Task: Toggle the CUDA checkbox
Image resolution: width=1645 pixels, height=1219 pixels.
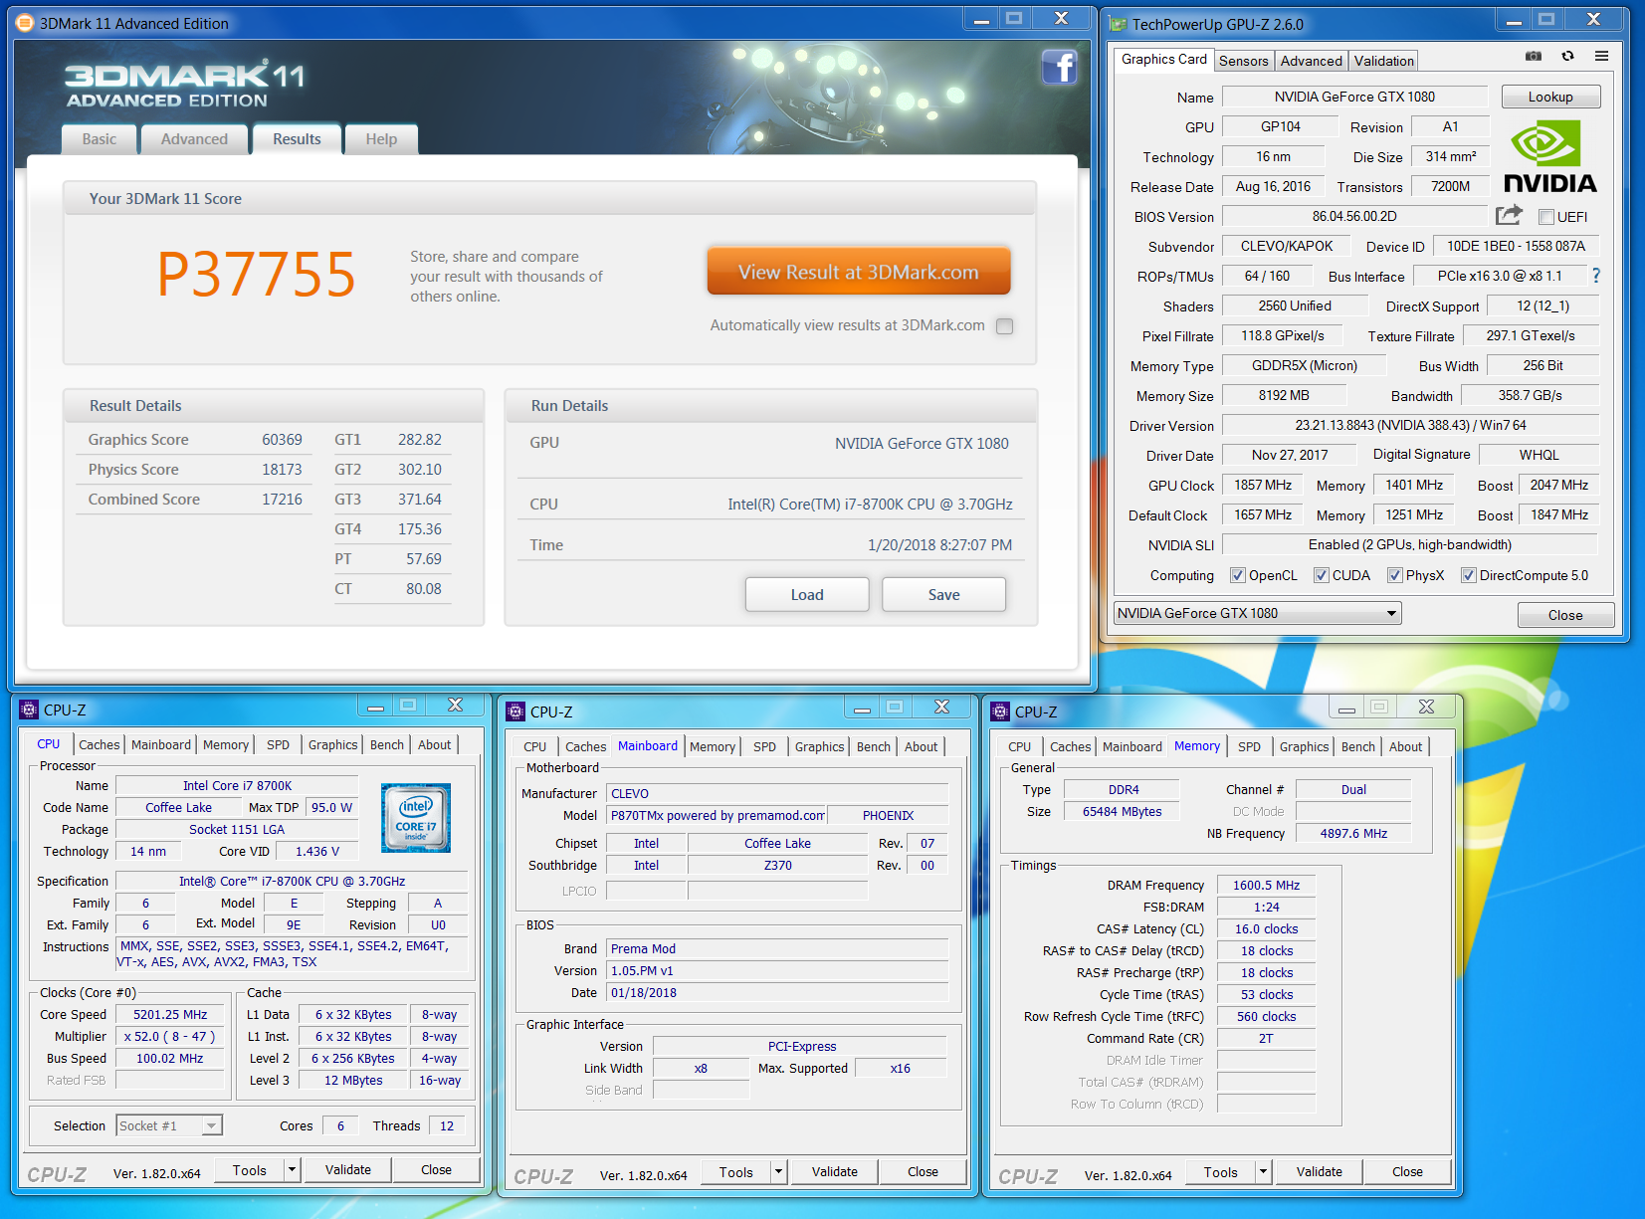Action: 1322,575
